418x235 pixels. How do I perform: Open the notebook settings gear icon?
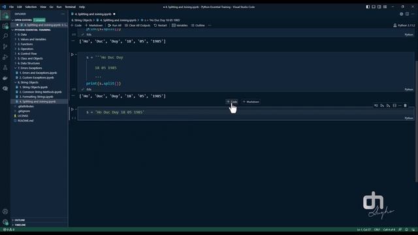(401, 14)
